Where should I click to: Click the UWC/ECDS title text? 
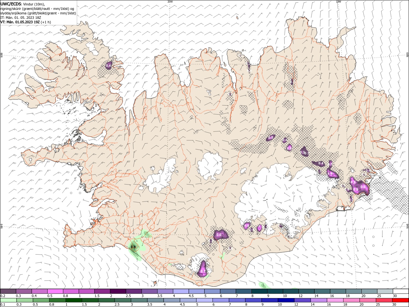(11, 4)
